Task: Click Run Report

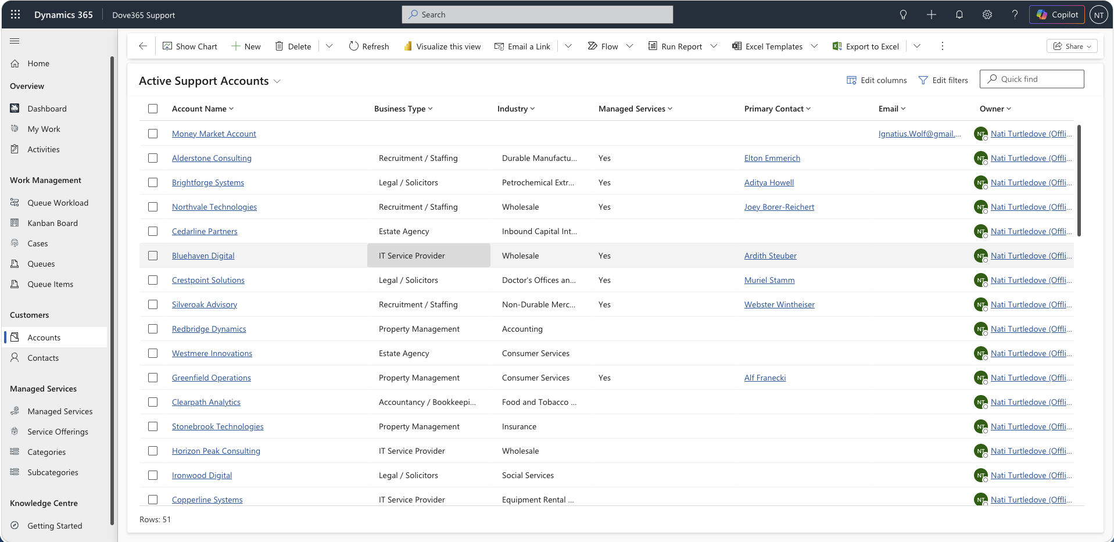Action: 675,46
